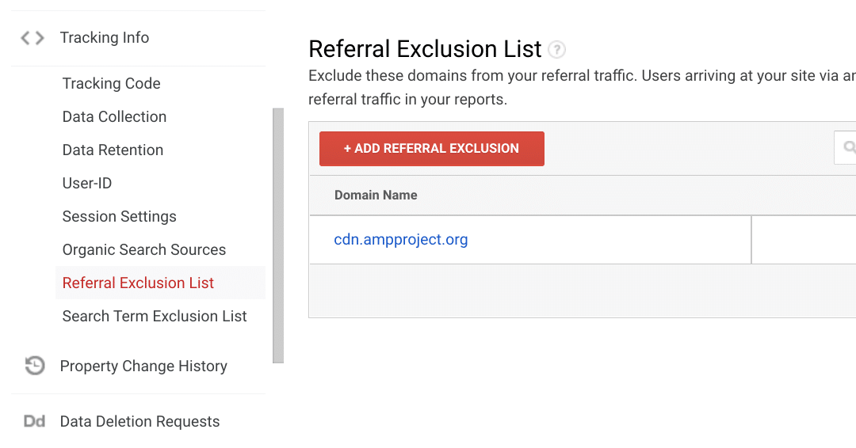The image size is (856, 448).
Task: Click the sidebar vertical scrollbar
Action: [x=277, y=235]
